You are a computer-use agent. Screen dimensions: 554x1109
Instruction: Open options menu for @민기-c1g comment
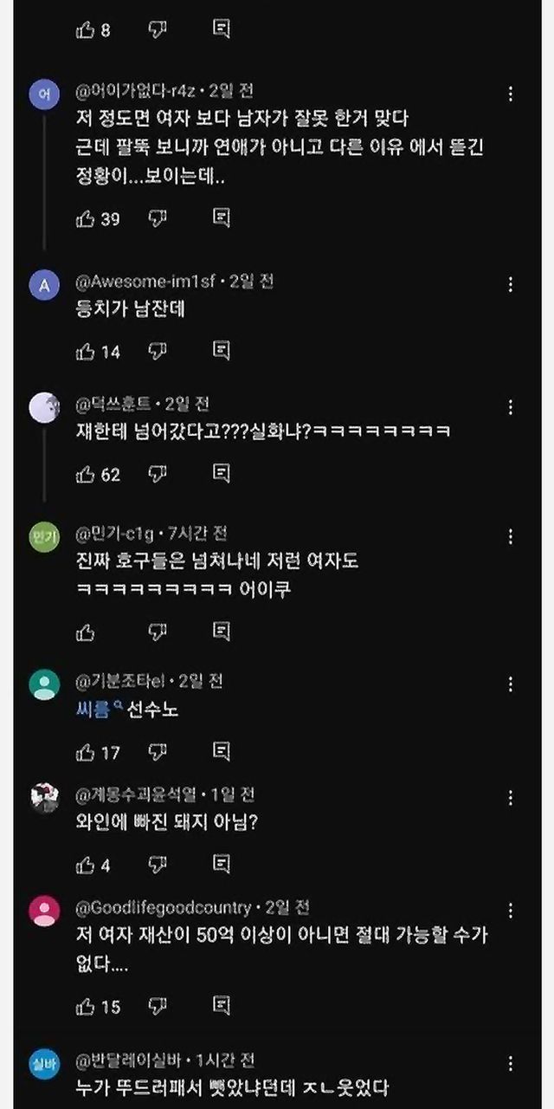tap(511, 536)
